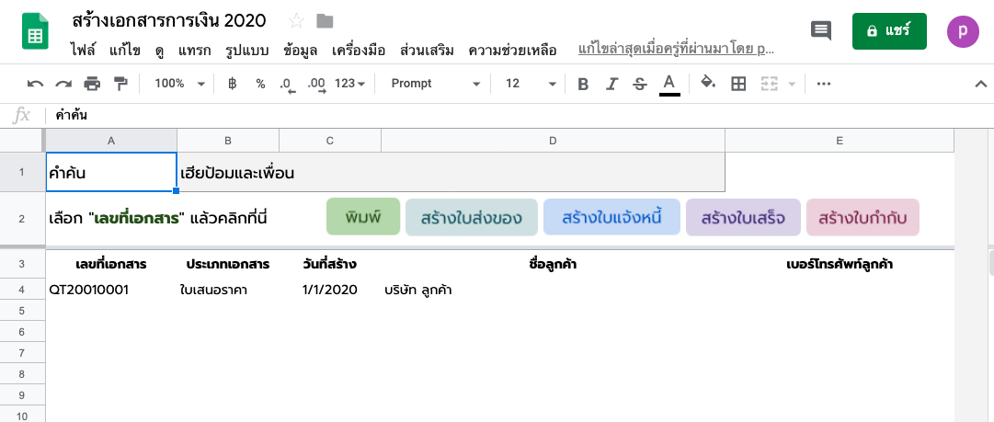
Task: Select column E header
Action: tap(840, 141)
